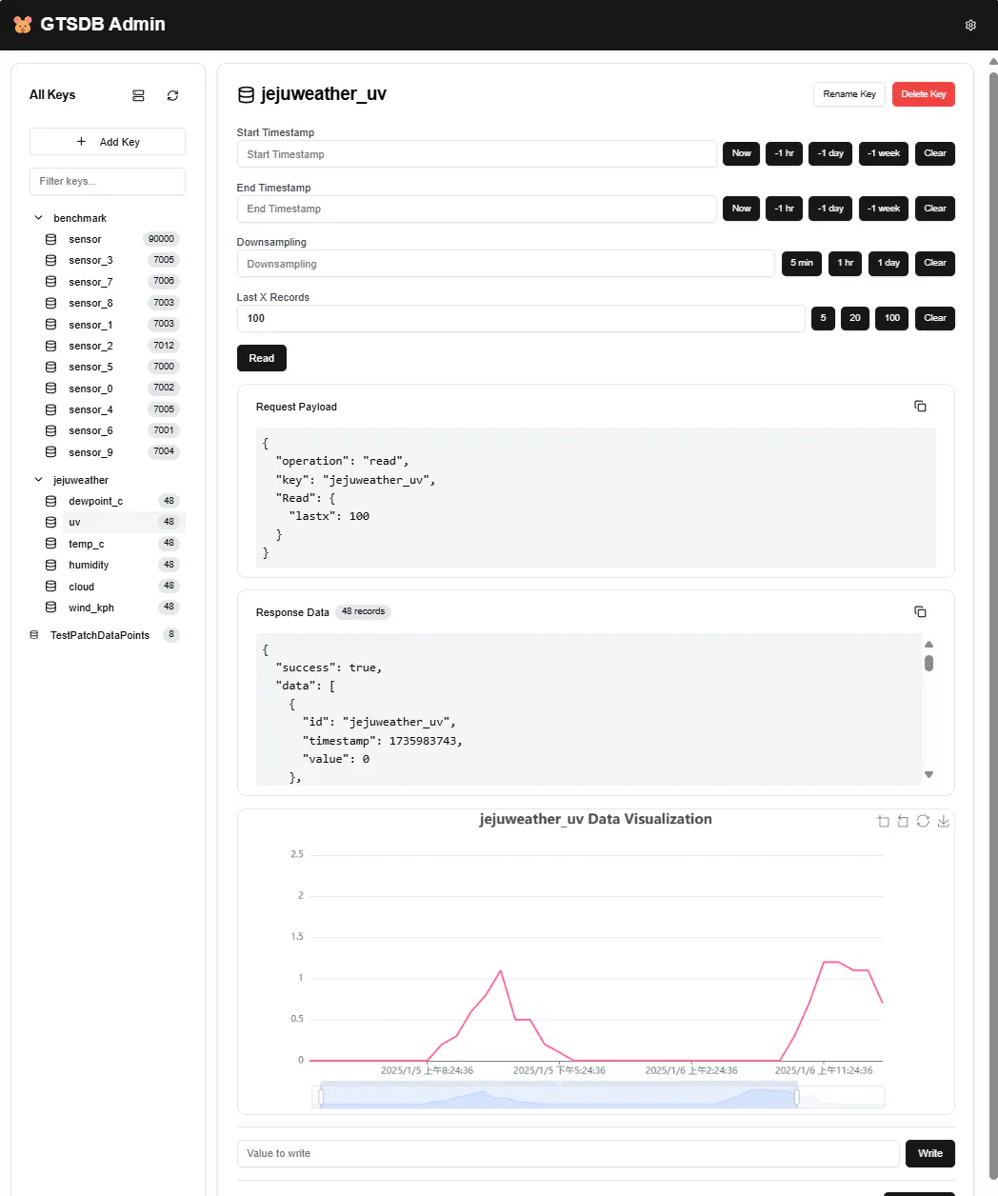Reset chart zoom area
This screenshot has height=1196, width=998.
click(x=903, y=821)
